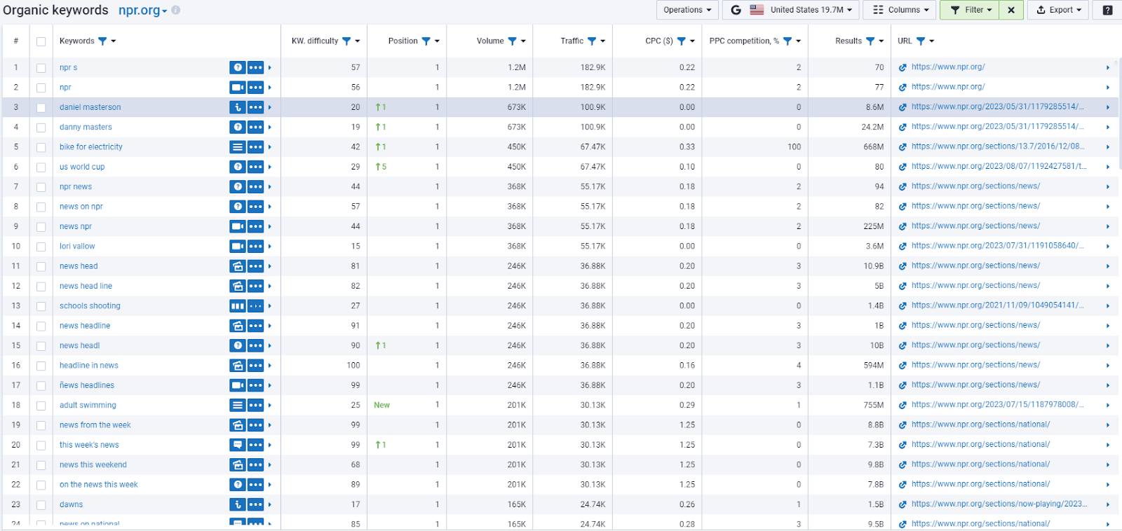Click the external link icon for 'npr s' URL
Screen dimensions: 1122x531
click(x=903, y=68)
